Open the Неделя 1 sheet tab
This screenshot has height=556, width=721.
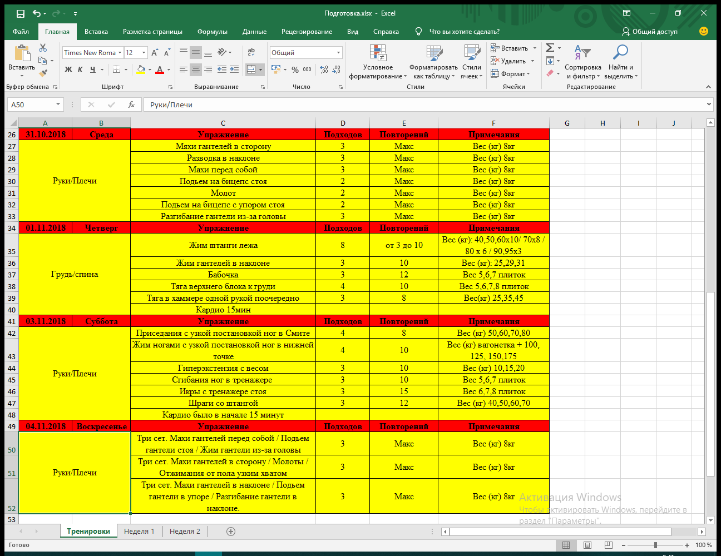coord(139,532)
